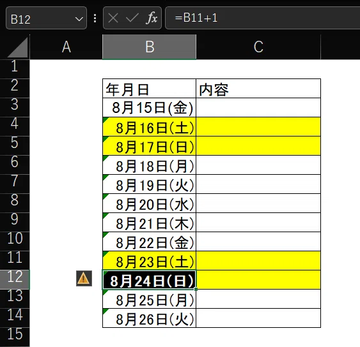Select cell with 8月16日(土)

(149, 127)
